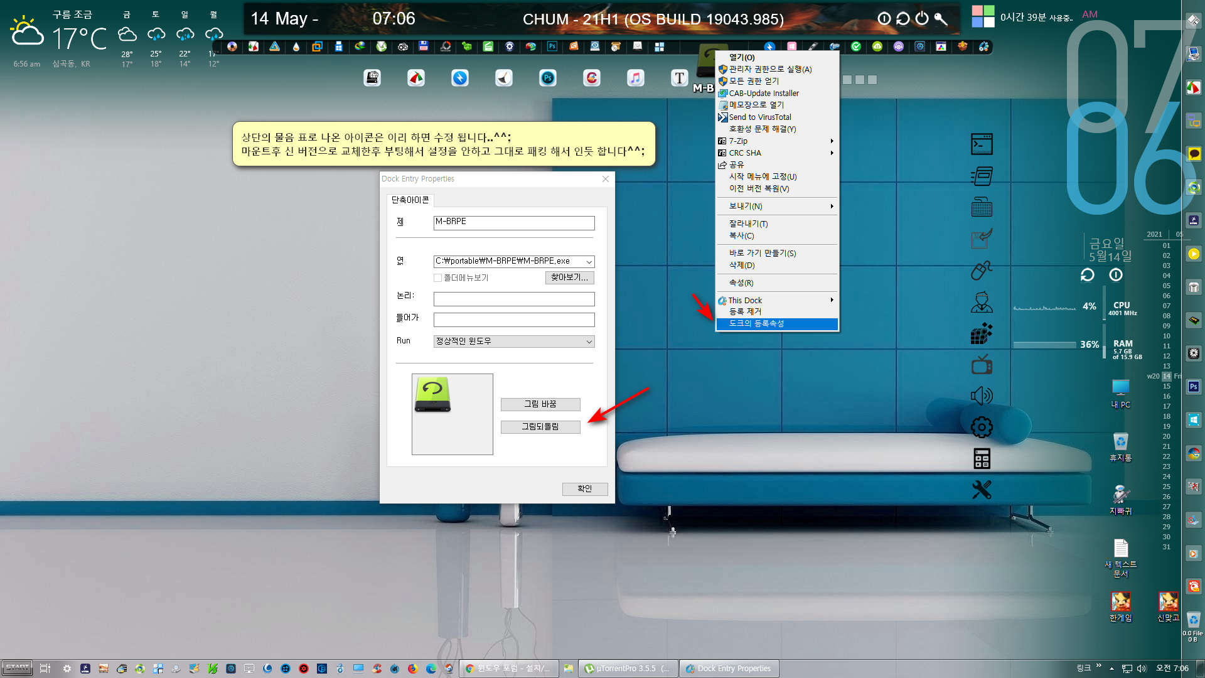Open the mouse settings icon in the sidebar
This screenshot has width=1205, height=678.
pyautogui.click(x=982, y=270)
